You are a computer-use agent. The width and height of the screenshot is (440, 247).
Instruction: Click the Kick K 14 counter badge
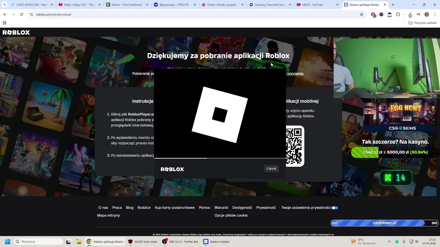point(396,178)
